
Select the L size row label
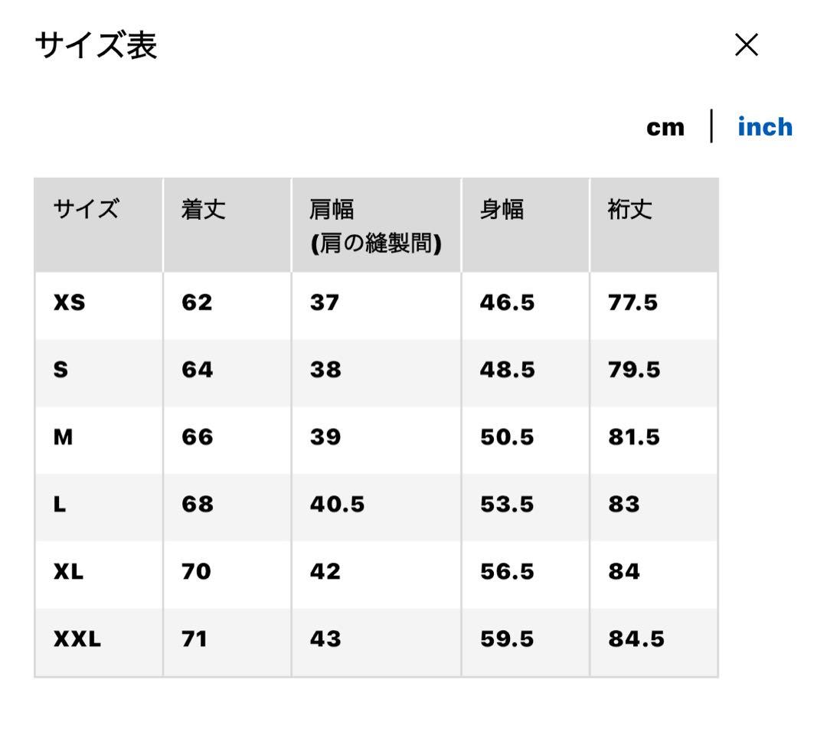tap(60, 505)
